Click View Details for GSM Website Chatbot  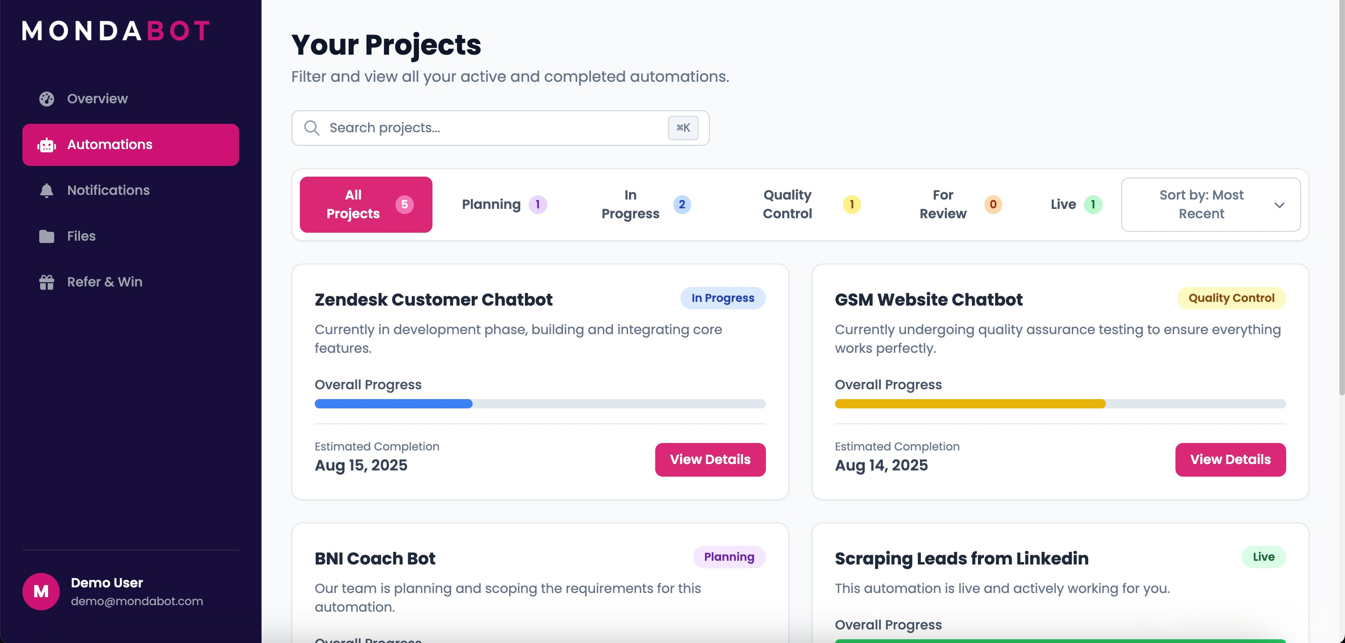pyautogui.click(x=1231, y=460)
